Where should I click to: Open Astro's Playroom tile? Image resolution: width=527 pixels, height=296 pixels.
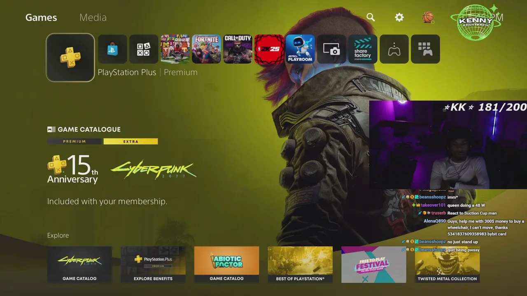300,49
